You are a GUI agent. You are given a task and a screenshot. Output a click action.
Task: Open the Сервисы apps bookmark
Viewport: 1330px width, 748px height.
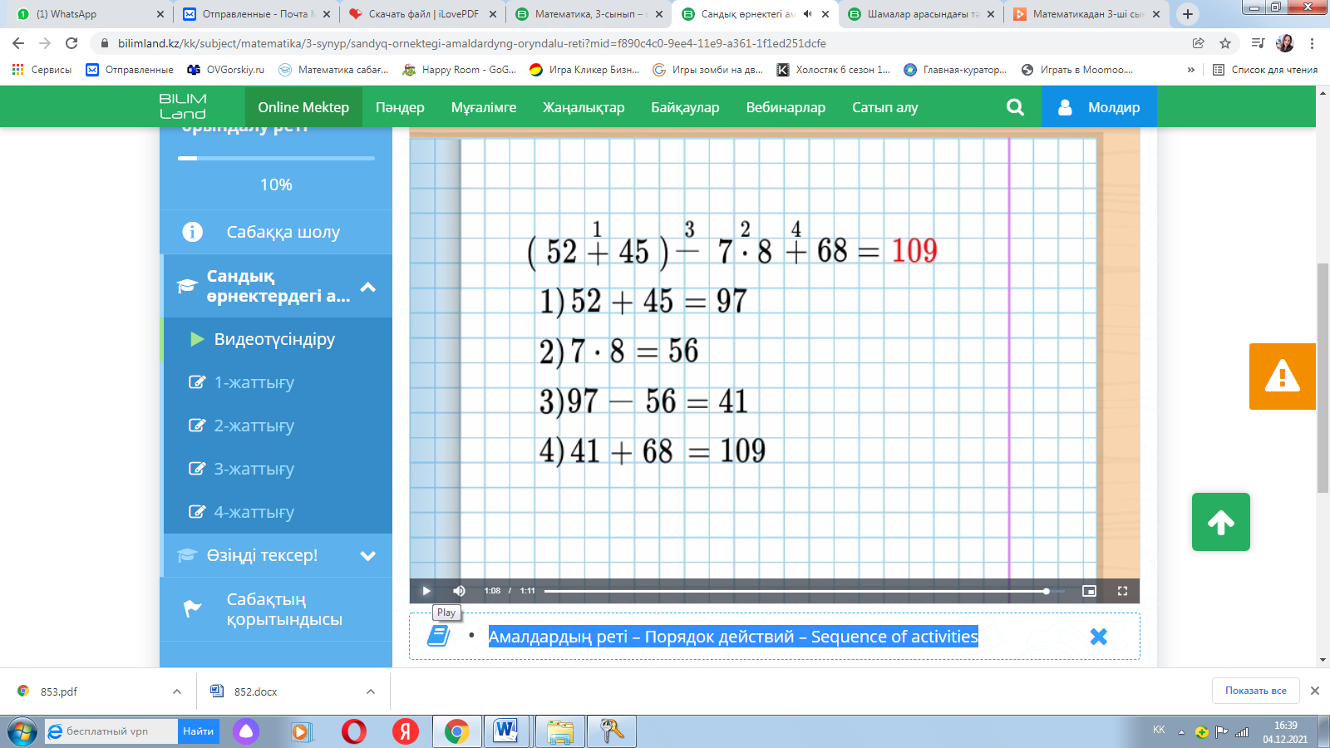tap(42, 70)
